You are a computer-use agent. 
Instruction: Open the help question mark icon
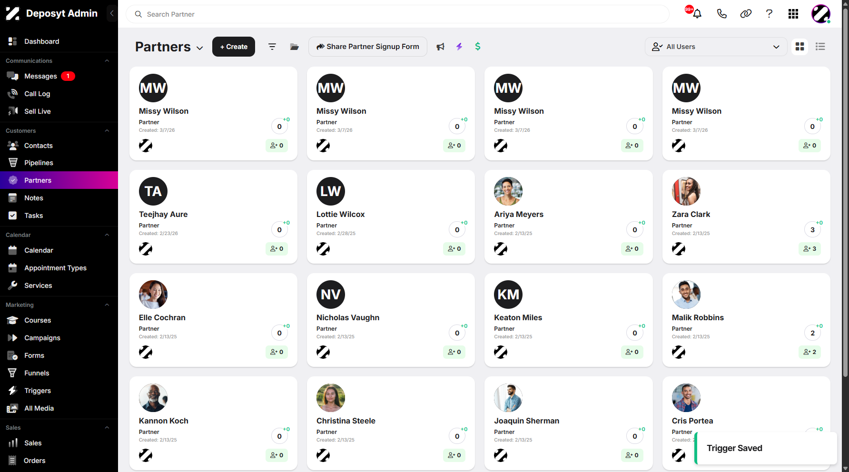[x=769, y=14]
